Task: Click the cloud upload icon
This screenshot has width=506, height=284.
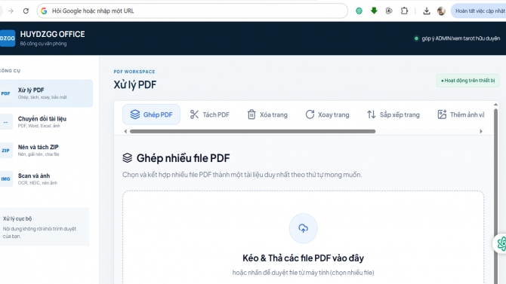Action: (x=303, y=228)
